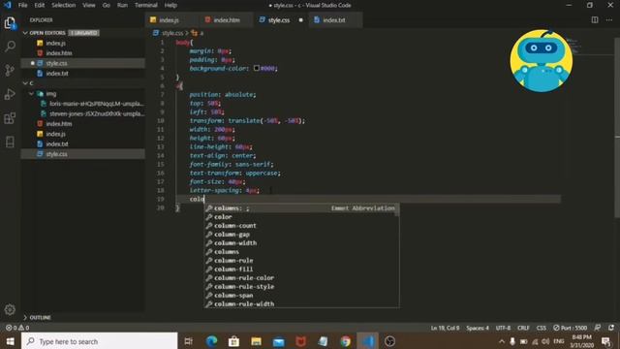Screen dimensions: 620x349
Task: Collapse the Open Editors section
Action: pos(25,33)
